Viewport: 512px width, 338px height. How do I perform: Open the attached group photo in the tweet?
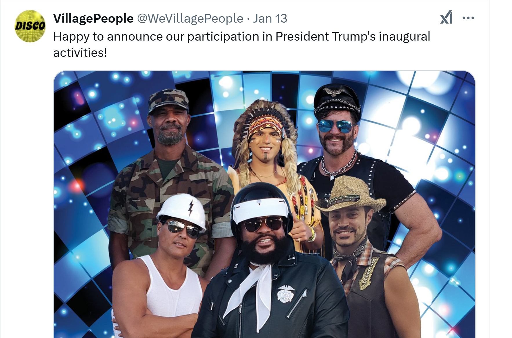click(x=264, y=204)
